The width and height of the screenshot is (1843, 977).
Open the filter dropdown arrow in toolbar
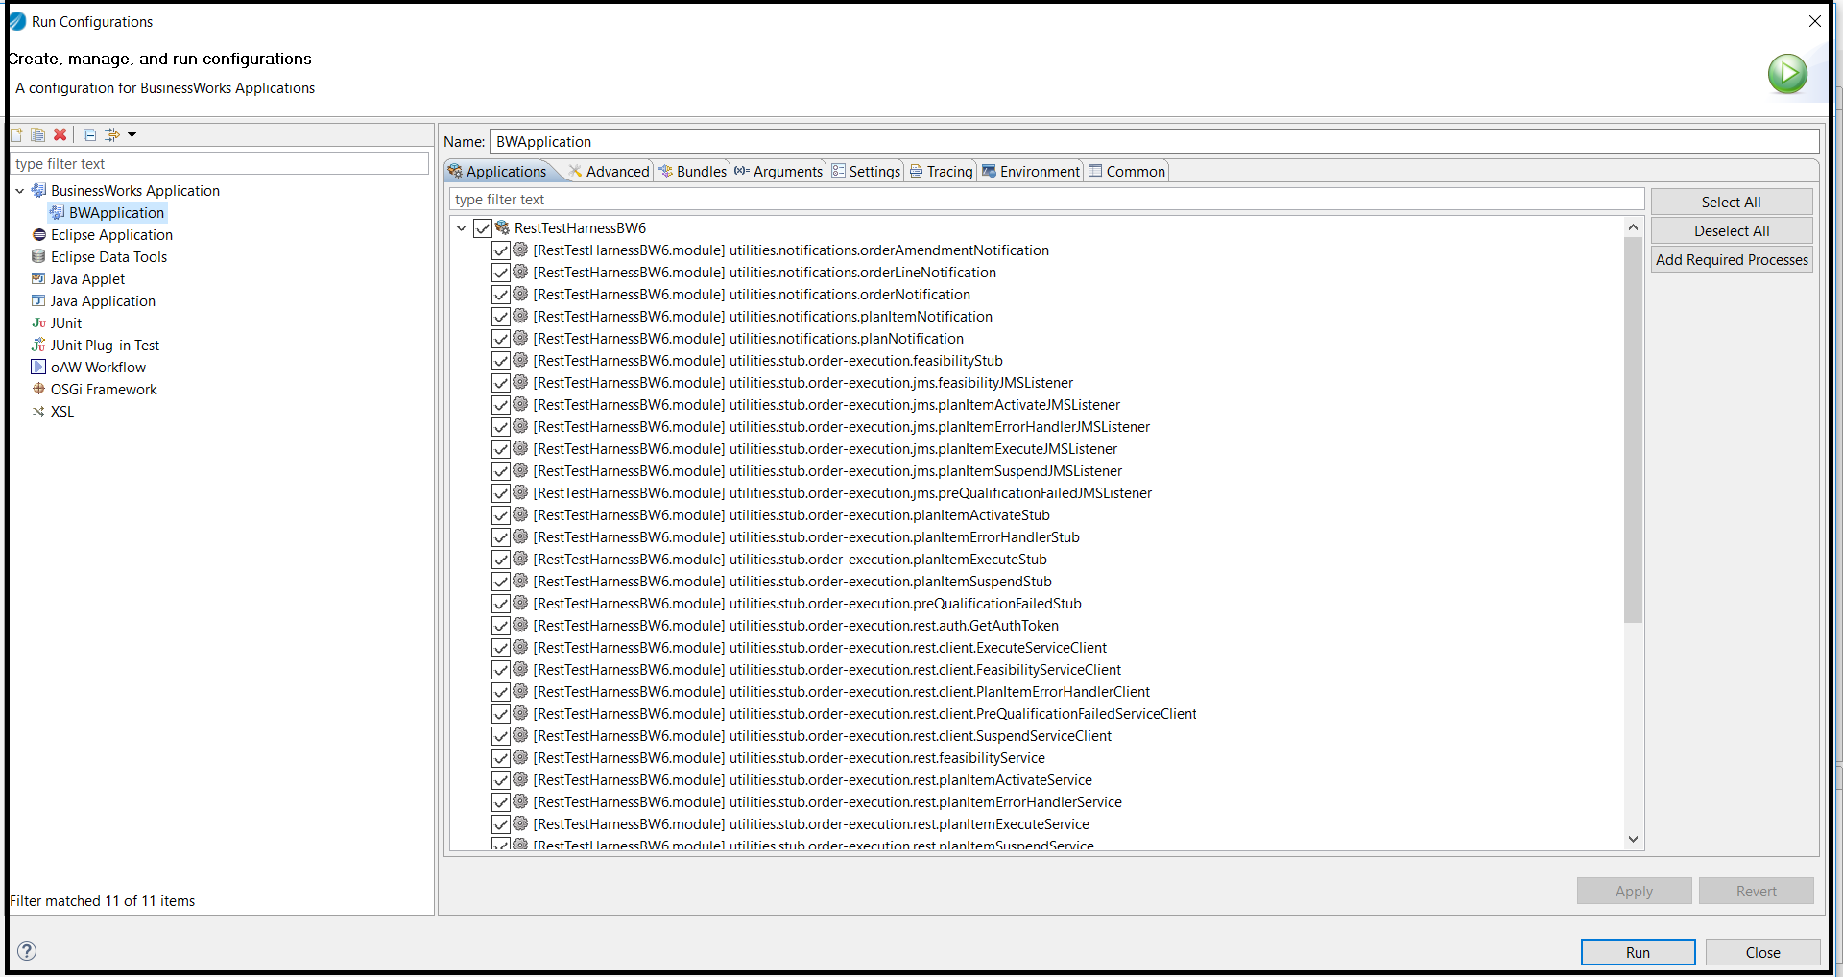(x=132, y=135)
